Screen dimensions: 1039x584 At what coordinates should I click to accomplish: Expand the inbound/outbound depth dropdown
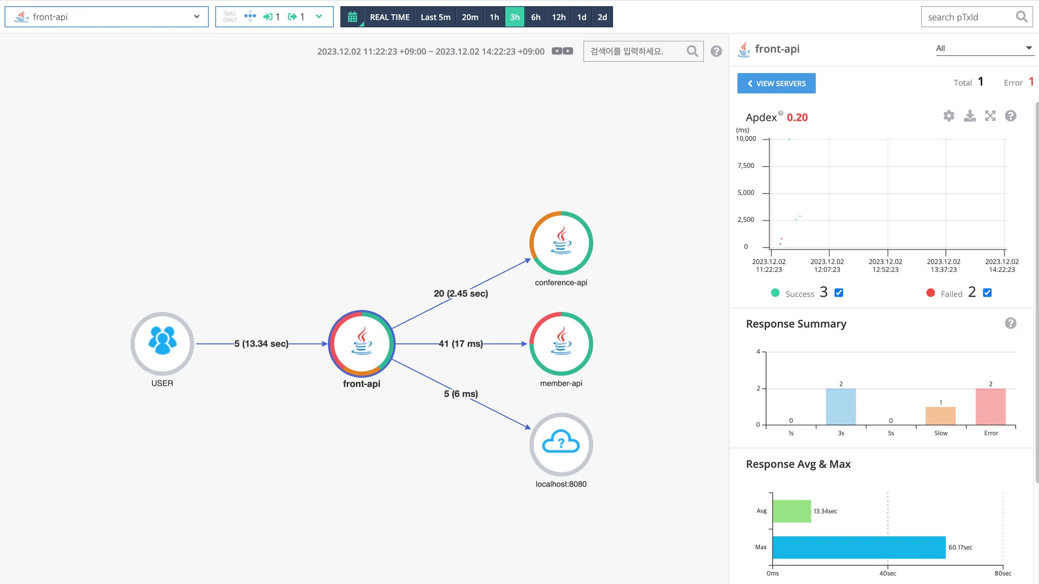[319, 17]
